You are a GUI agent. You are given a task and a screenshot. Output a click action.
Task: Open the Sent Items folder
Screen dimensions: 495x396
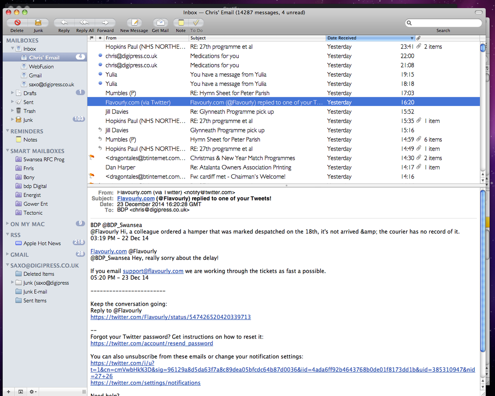tap(35, 301)
